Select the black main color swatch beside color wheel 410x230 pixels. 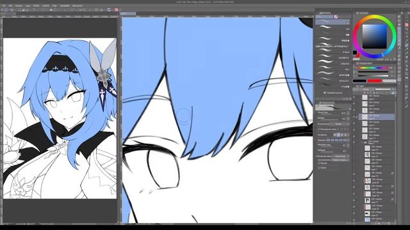click(355, 52)
